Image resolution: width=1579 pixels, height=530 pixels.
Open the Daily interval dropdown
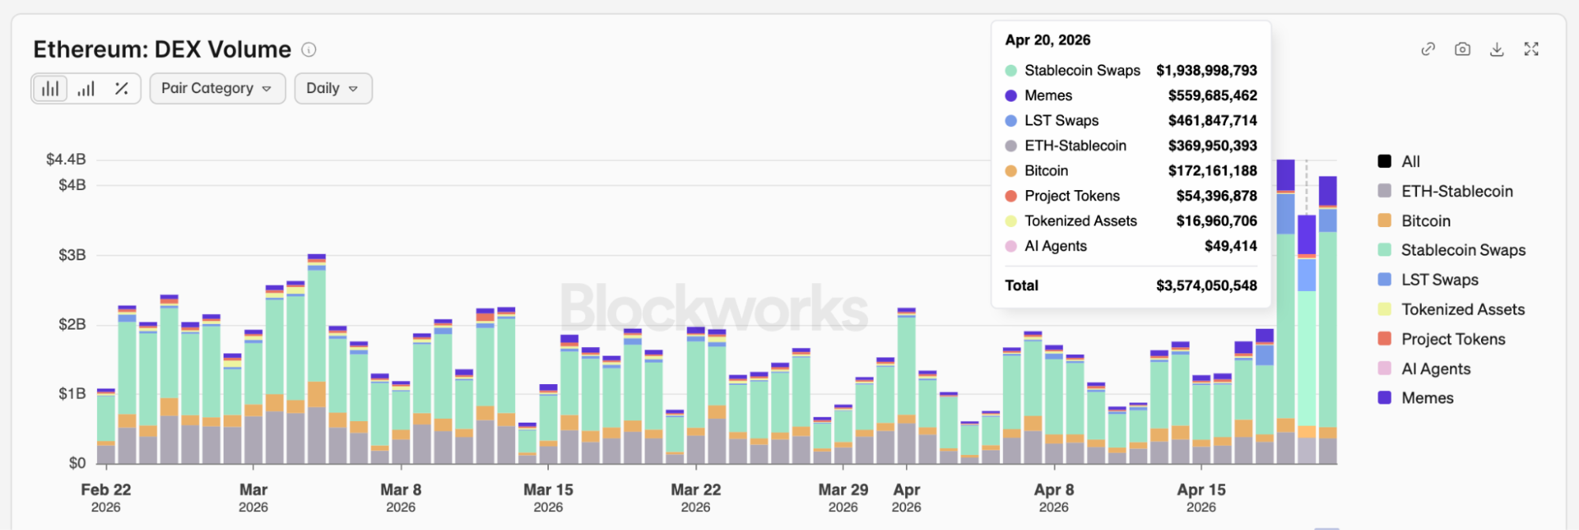(333, 88)
